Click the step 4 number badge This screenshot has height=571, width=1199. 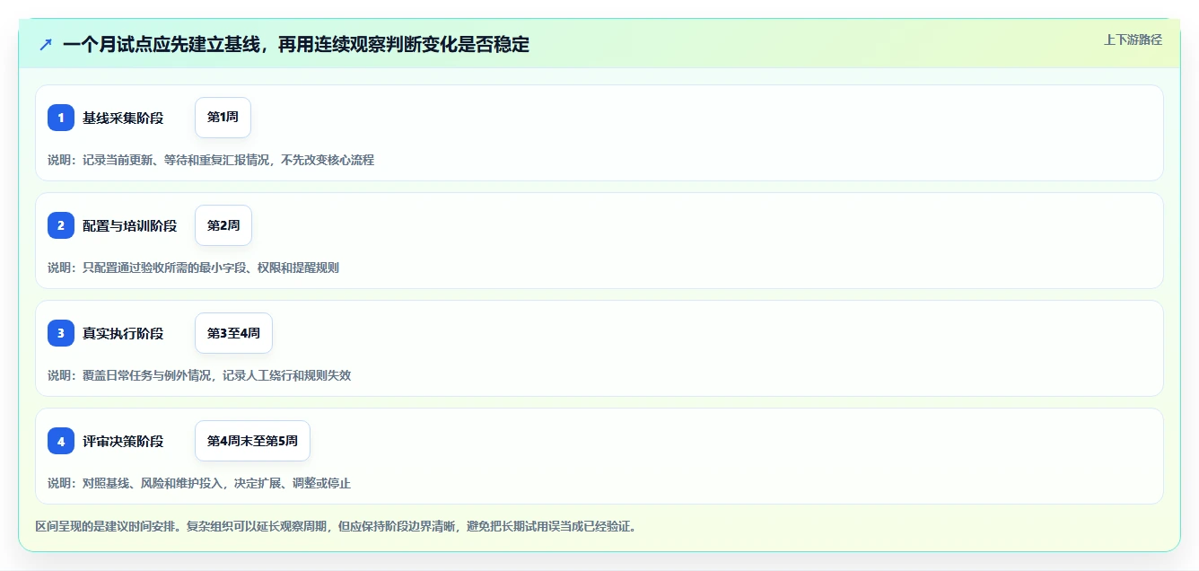point(61,441)
